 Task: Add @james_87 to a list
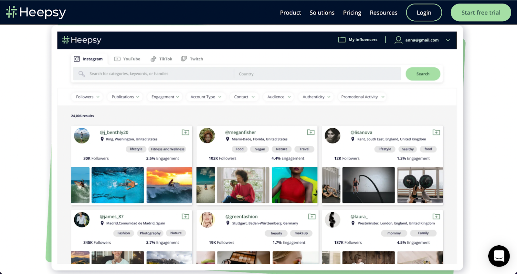[x=185, y=216]
